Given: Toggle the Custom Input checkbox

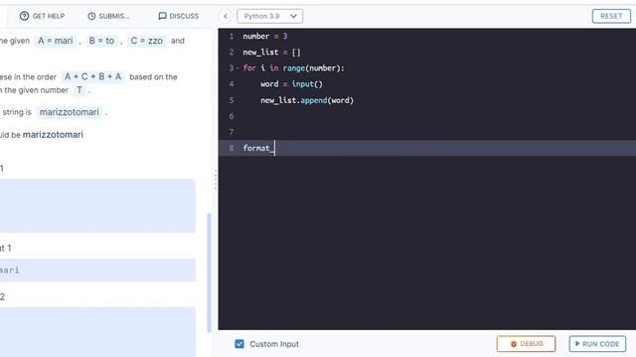Looking at the screenshot, I should point(239,344).
